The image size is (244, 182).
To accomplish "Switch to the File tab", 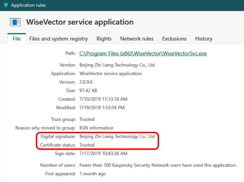I will coord(17,39).
